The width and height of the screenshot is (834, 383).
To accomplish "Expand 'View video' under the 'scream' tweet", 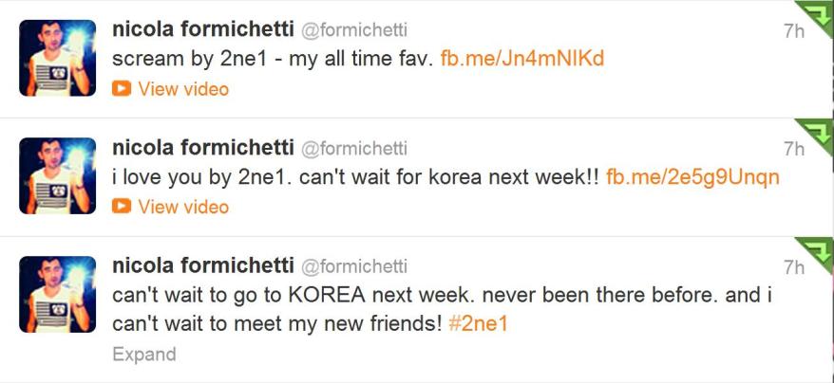I will [x=183, y=88].
